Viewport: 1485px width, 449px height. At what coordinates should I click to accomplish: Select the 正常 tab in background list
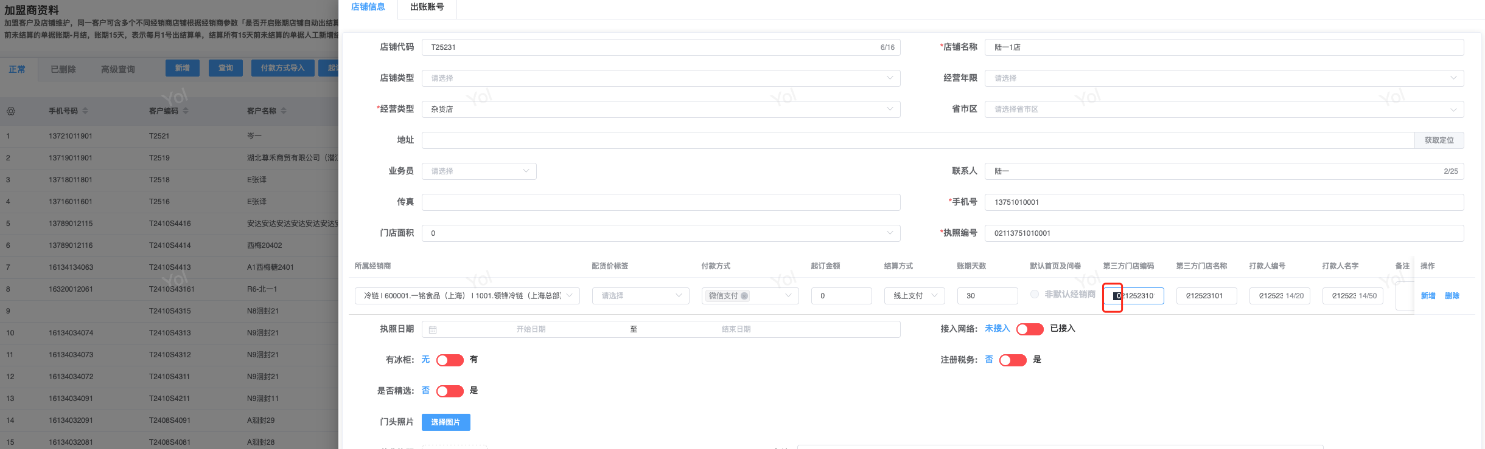click(17, 69)
